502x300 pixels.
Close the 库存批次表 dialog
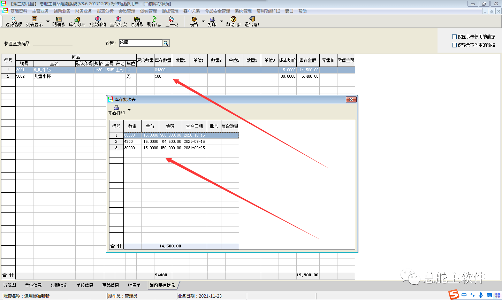(x=351, y=100)
